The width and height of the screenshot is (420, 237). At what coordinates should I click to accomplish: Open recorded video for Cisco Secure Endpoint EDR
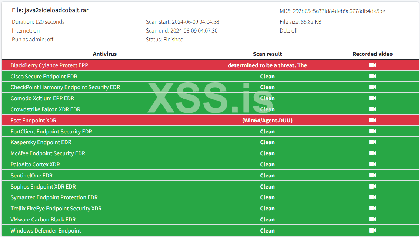(x=372, y=76)
